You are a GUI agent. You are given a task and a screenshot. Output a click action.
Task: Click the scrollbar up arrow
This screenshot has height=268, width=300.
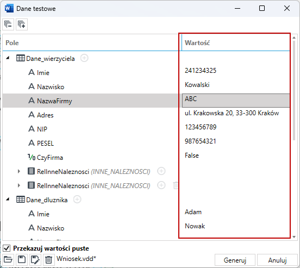click(294, 38)
